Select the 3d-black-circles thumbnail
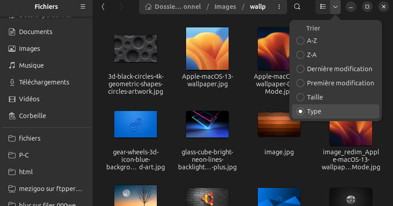The height and width of the screenshot is (206, 393). coord(136,49)
